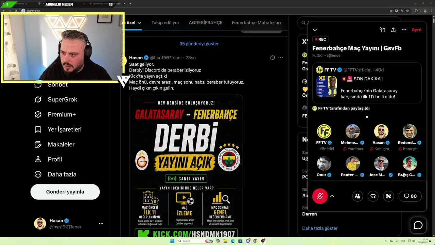Open the three-dot menu on Hasan's post
This screenshot has width=435, height=245.
[x=280, y=58]
